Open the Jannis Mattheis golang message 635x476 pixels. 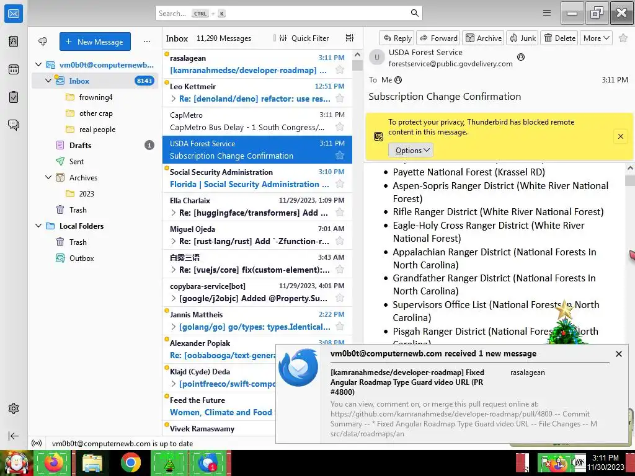[257, 320]
